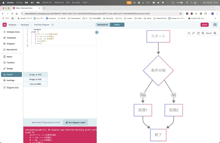
Task: Click the 処理1 diagram node
Action: tap(143, 110)
